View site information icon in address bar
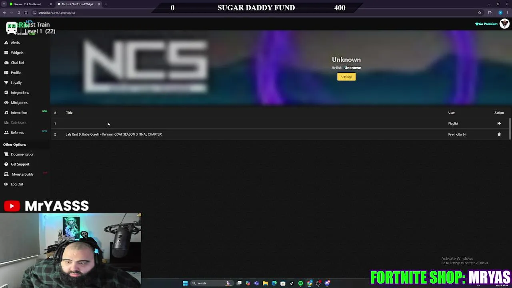The width and height of the screenshot is (512, 288). (34, 13)
